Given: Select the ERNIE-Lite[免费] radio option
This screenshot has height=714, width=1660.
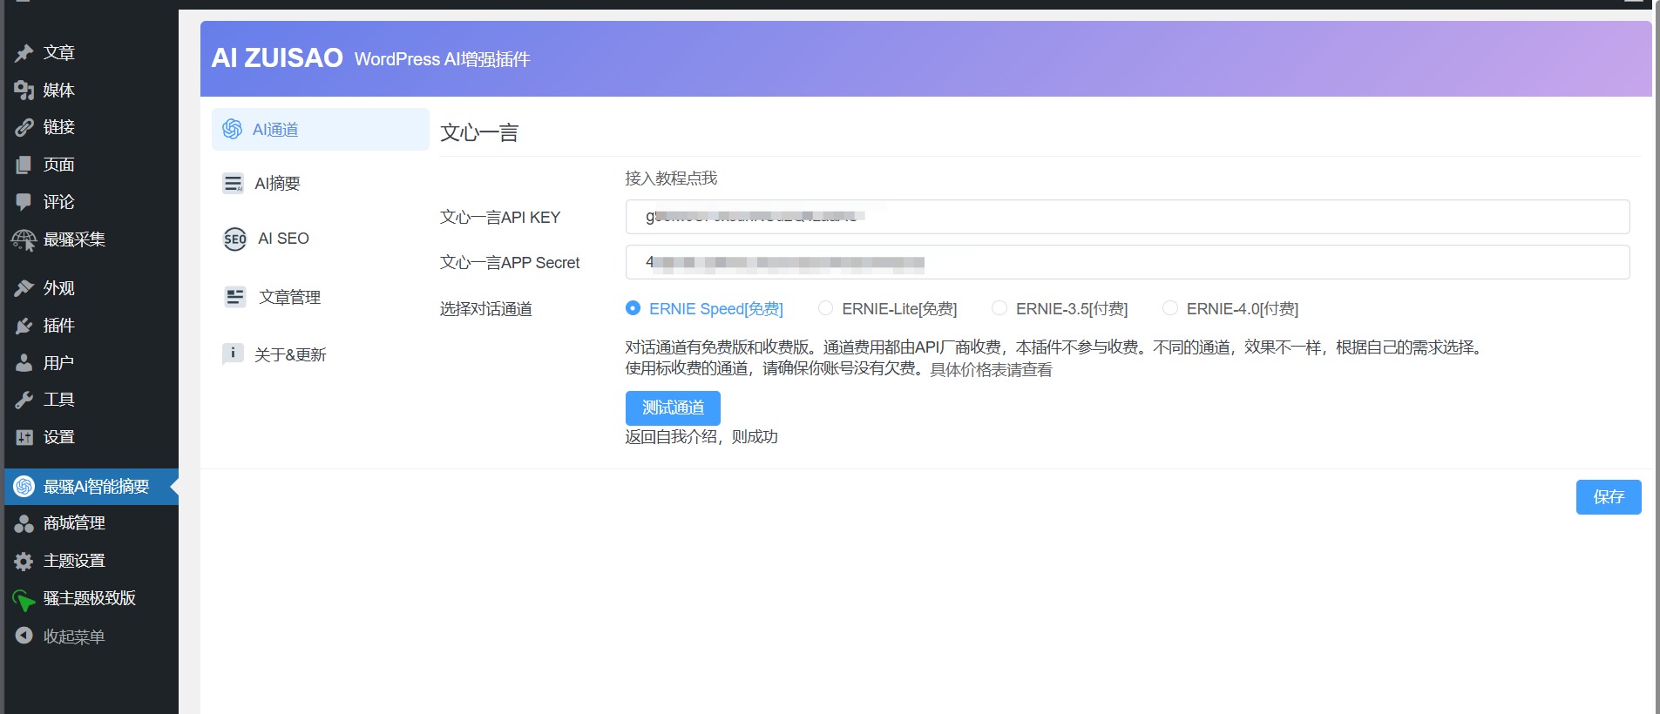Looking at the screenshot, I should tap(825, 308).
